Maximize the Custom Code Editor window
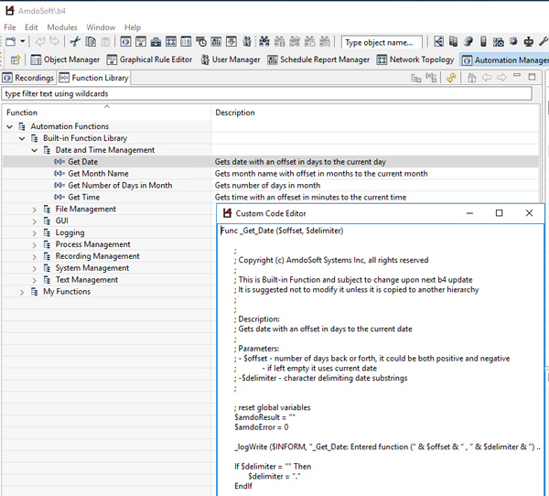Image resolution: width=549 pixels, height=496 pixels. (500, 213)
